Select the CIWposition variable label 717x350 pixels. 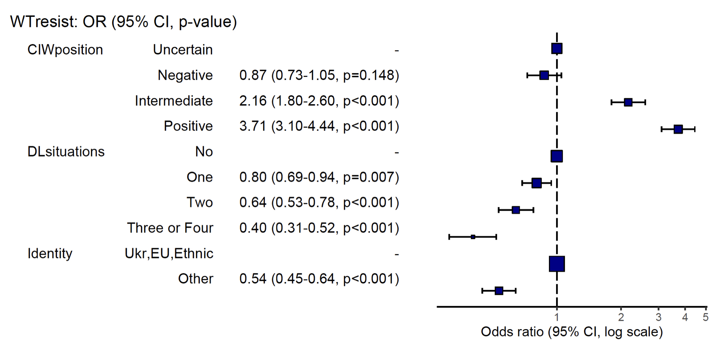point(65,50)
